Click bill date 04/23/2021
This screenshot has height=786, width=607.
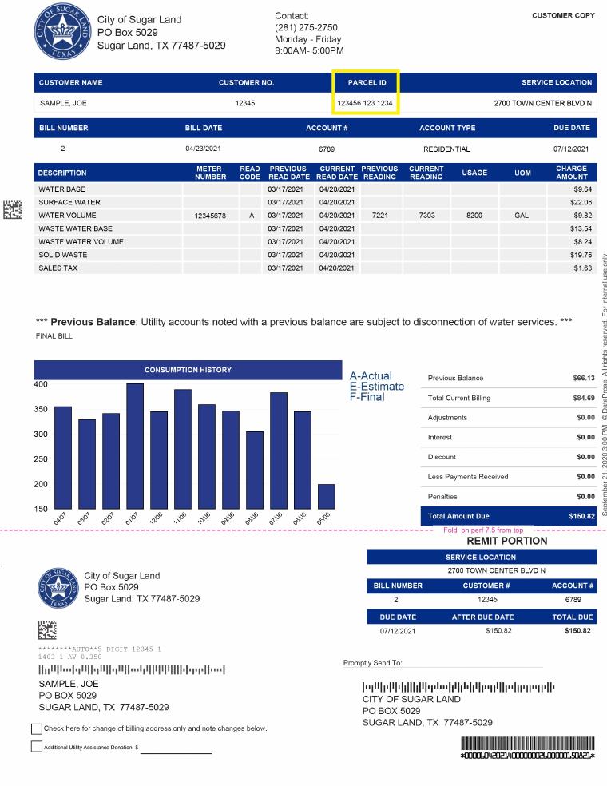click(x=203, y=149)
